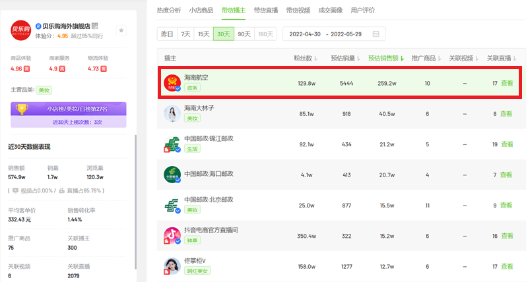528x282 pixels.
Task: Click the left panel vertical scrollbar
Action: (136, 202)
